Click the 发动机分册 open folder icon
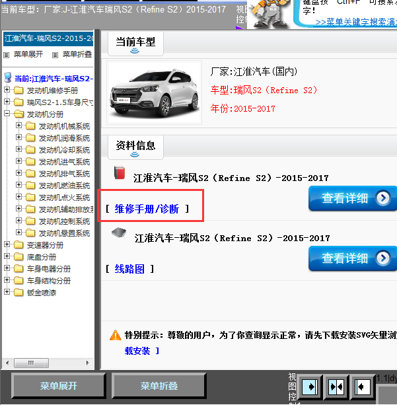 coord(18,114)
